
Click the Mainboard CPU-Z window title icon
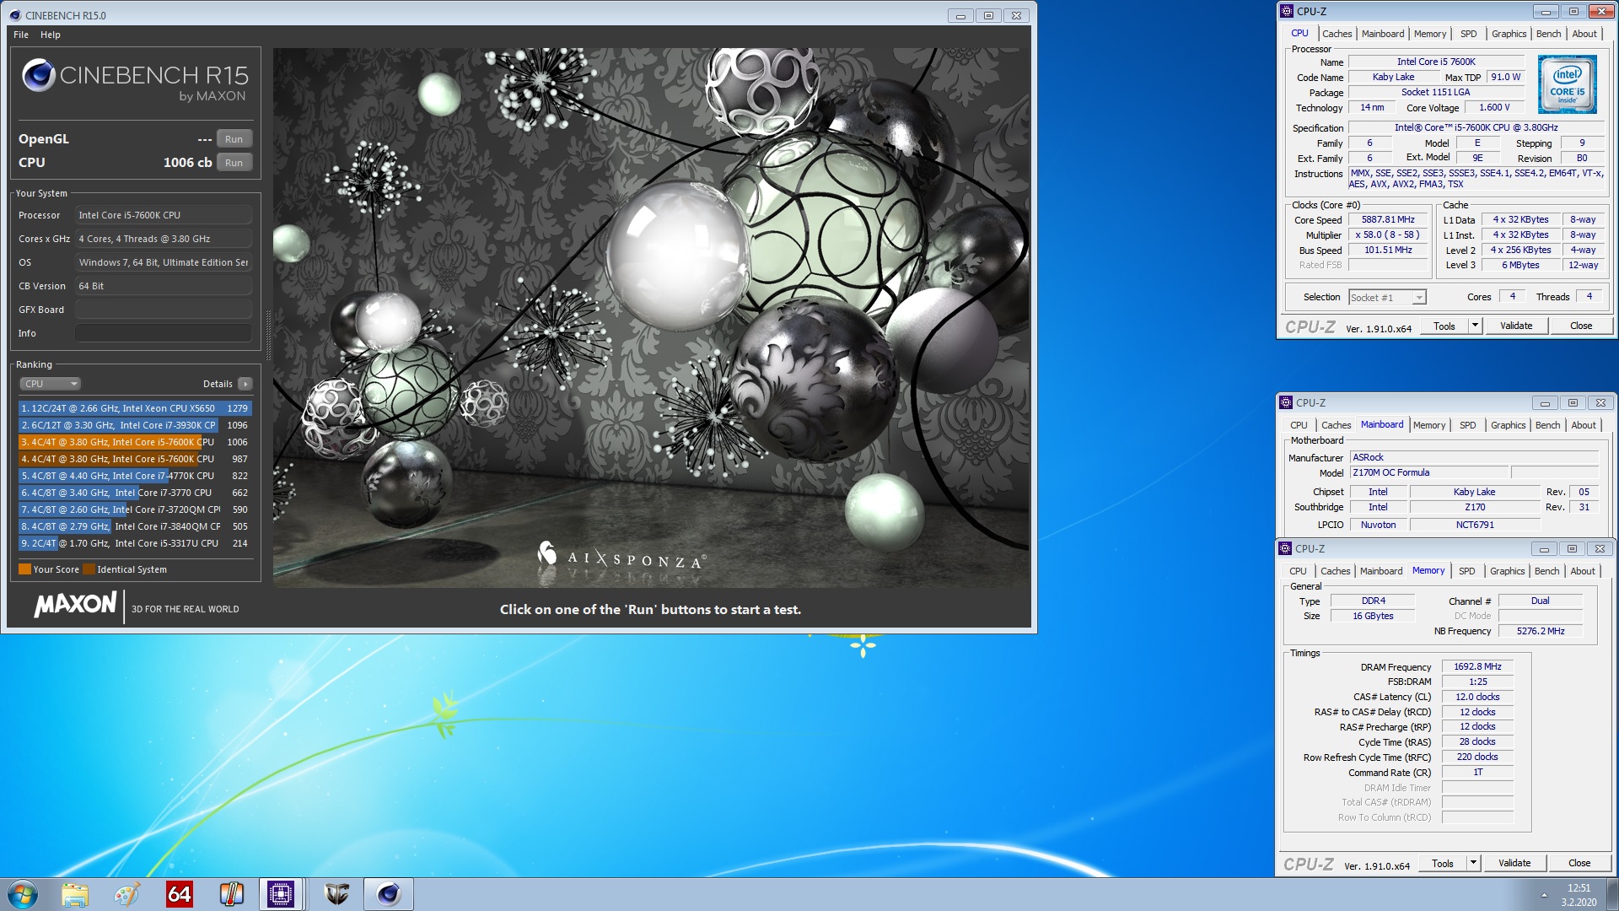(x=1286, y=402)
